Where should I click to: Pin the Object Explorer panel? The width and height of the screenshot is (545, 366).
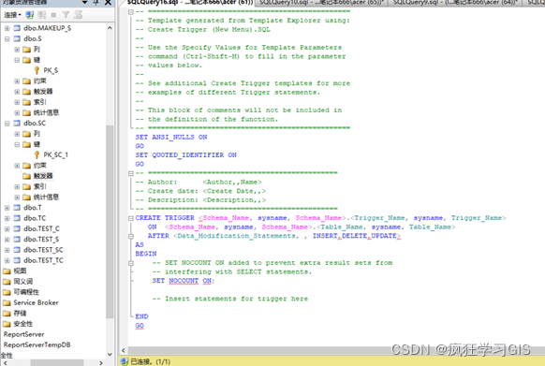(x=96, y=3)
